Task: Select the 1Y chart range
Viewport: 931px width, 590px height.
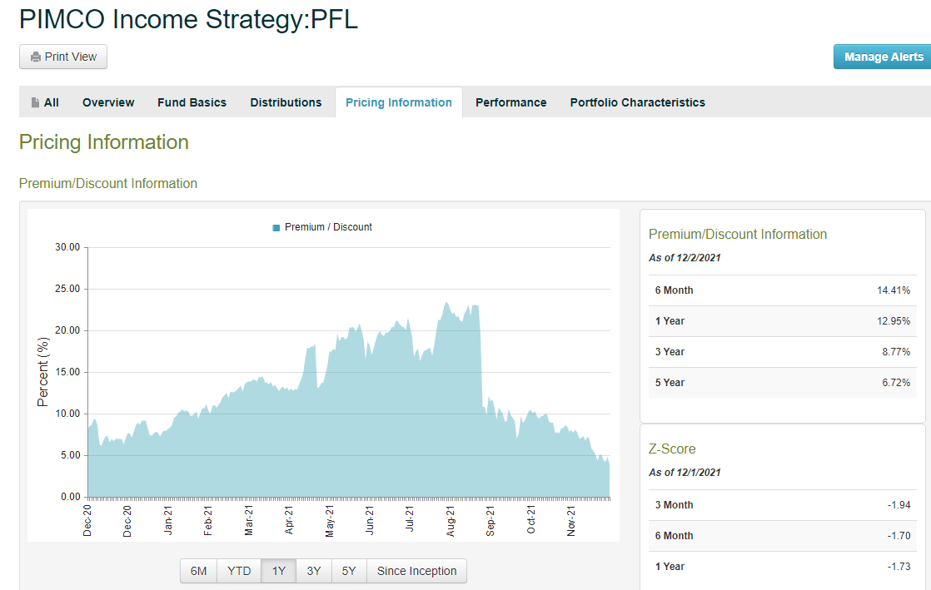Action: pyautogui.click(x=278, y=571)
